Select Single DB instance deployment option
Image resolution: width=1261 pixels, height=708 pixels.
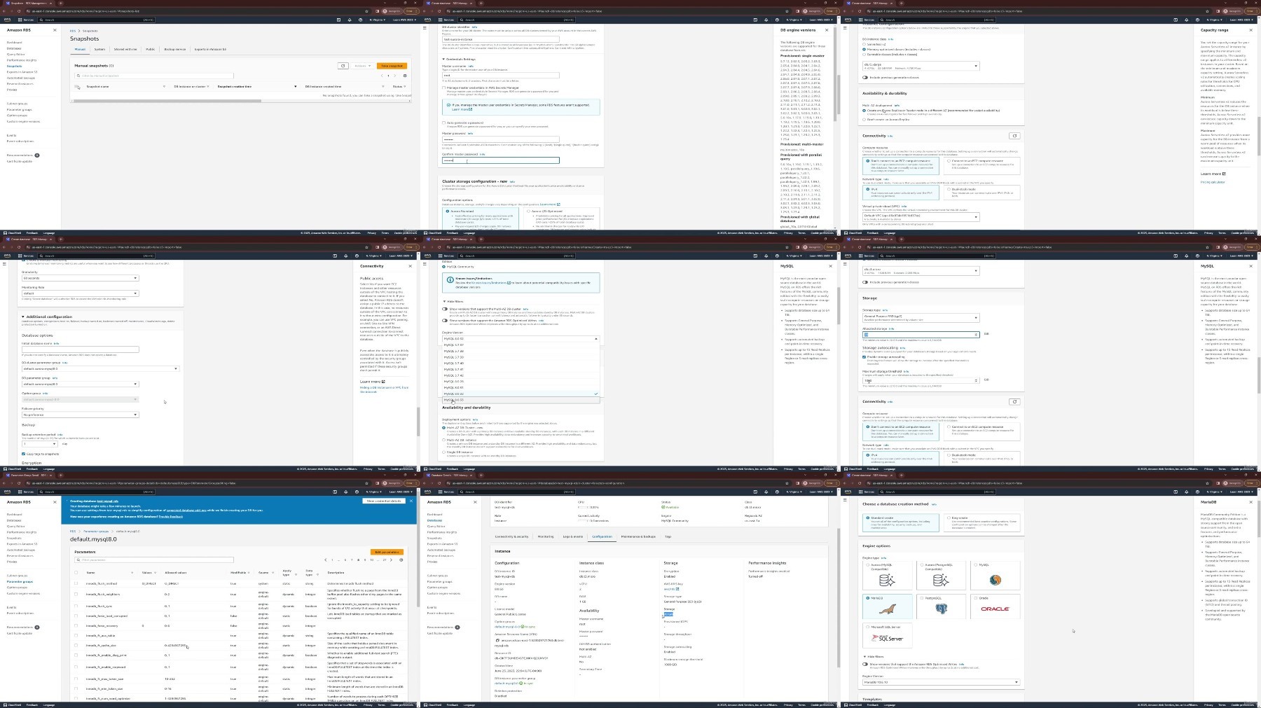[443, 452]
